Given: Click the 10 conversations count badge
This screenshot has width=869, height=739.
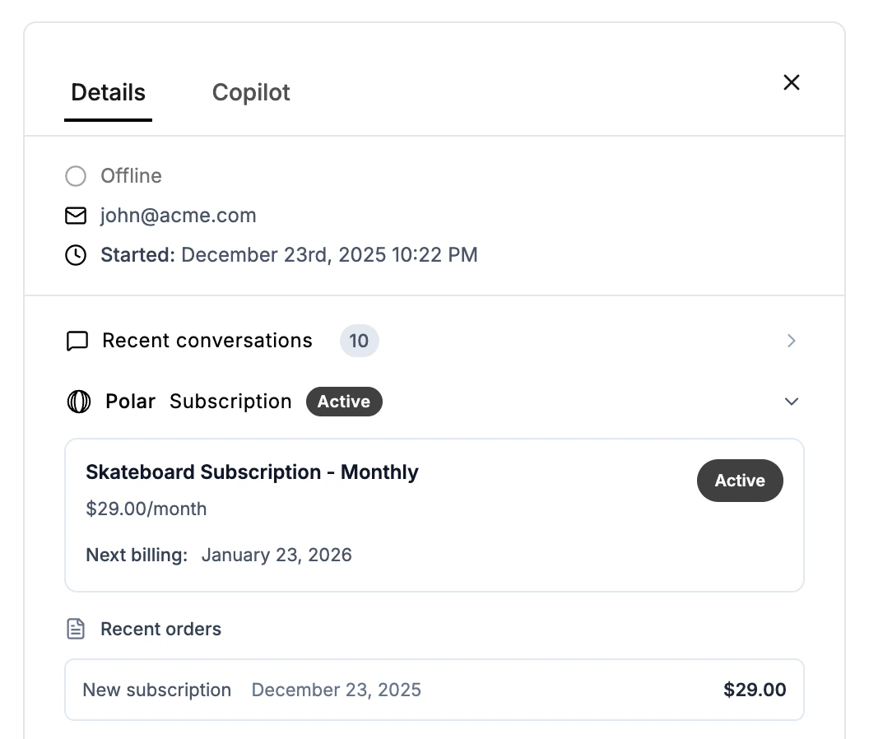Looking at the screenshot, I should (359, 341).
